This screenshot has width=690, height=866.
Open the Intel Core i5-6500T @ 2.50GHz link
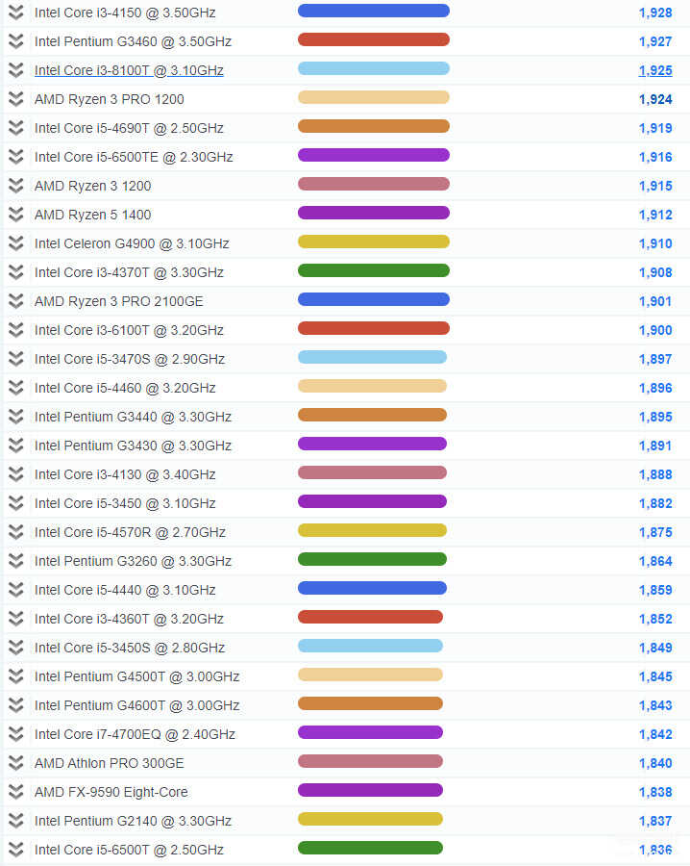pyautogui.click(x=129, y=850)
